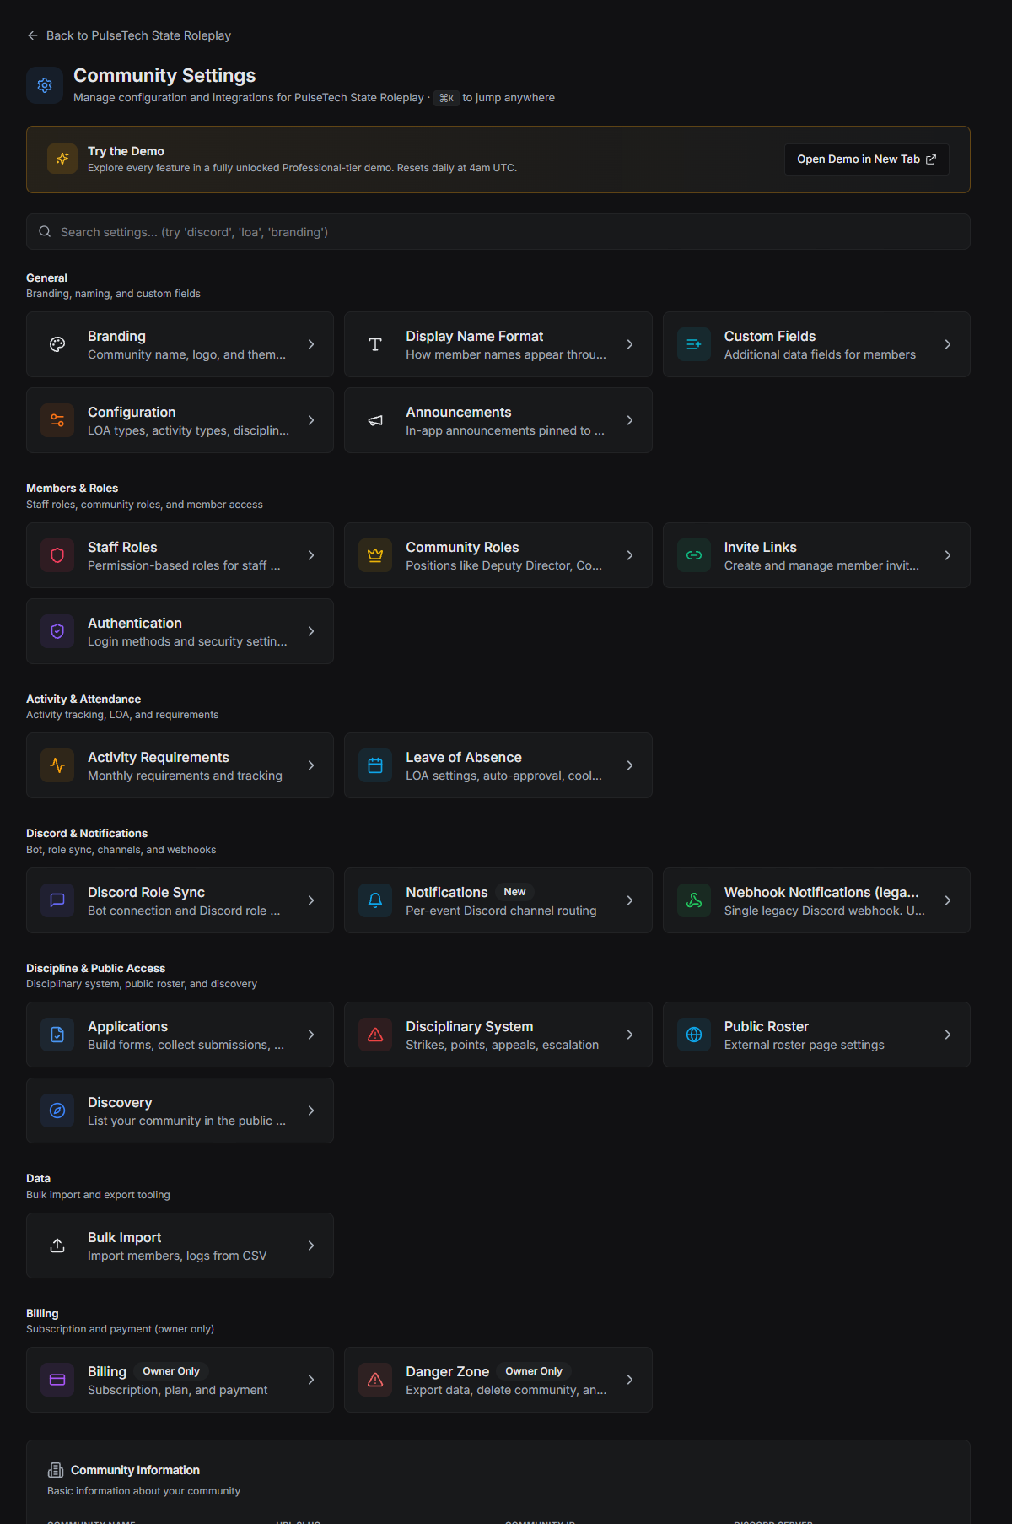Open Authentication using its right chevron
The width and height of the screenshot is (1012, 1524).
(311, 631)
